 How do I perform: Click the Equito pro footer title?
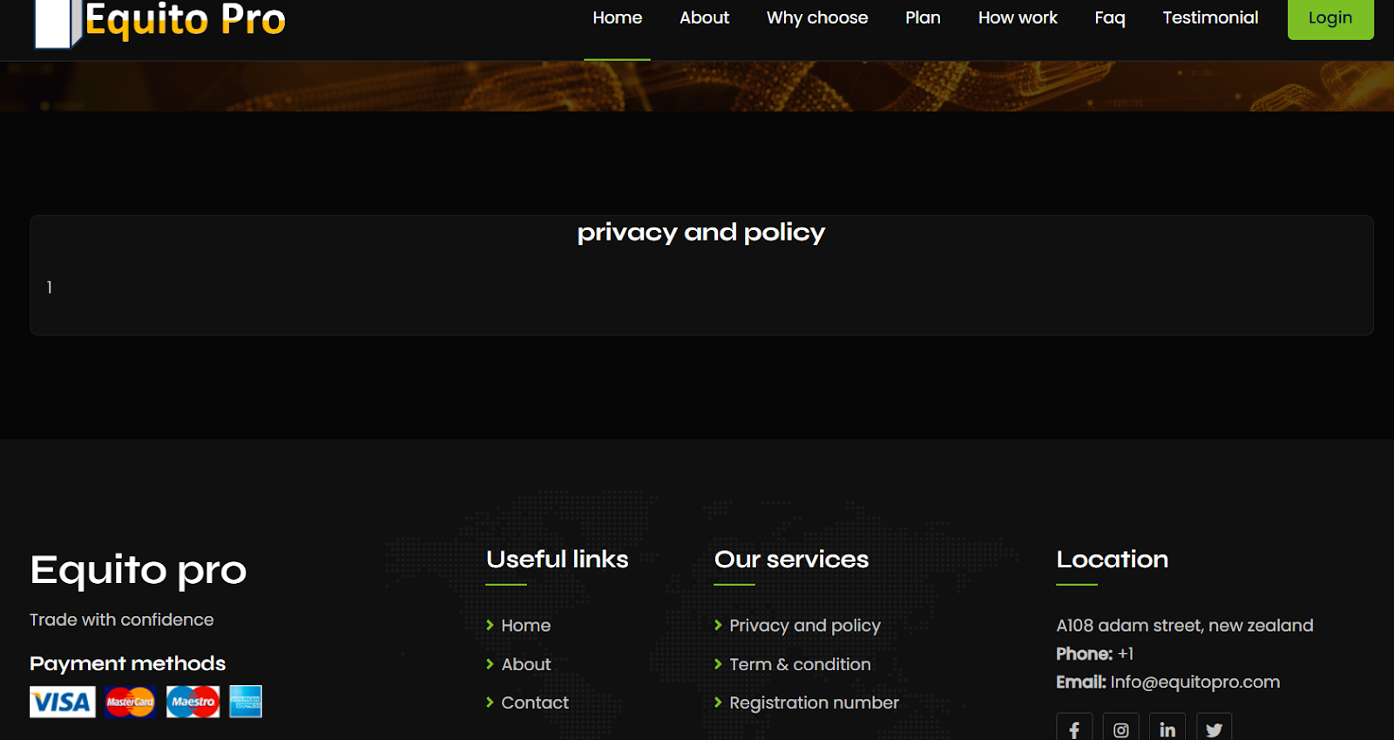tap(139, 571)
